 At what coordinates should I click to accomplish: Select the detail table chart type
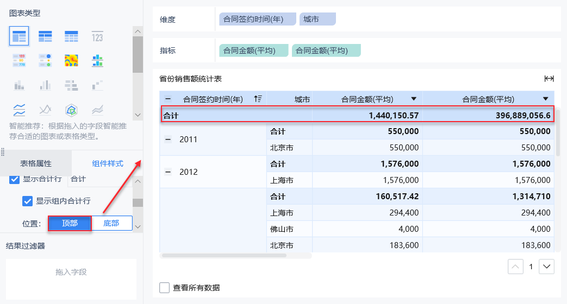coord(71,36)
